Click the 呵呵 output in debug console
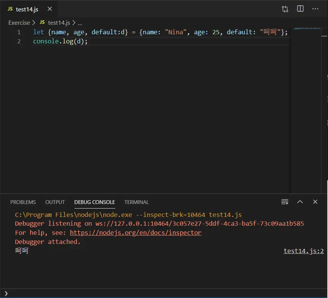This screenshot has width=328, height=298. pos(22,251)
